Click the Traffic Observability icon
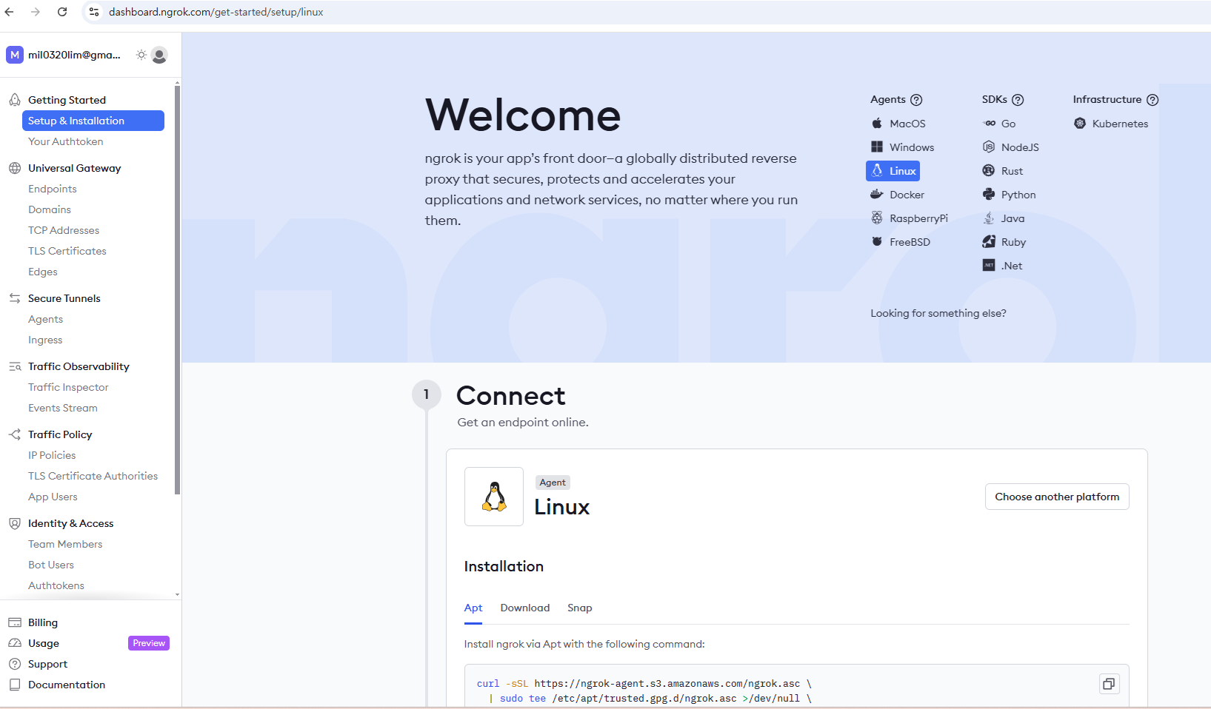 point(15,366)
